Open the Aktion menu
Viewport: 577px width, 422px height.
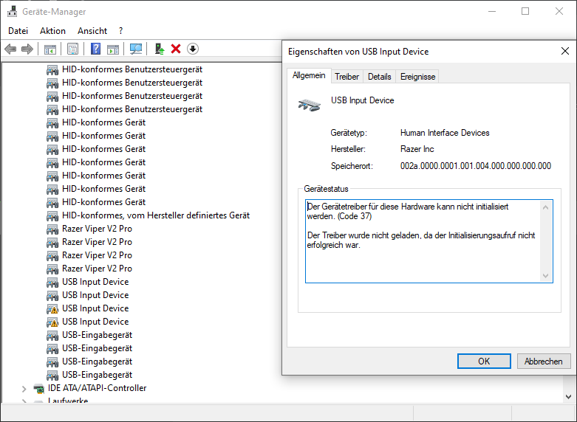52,31
